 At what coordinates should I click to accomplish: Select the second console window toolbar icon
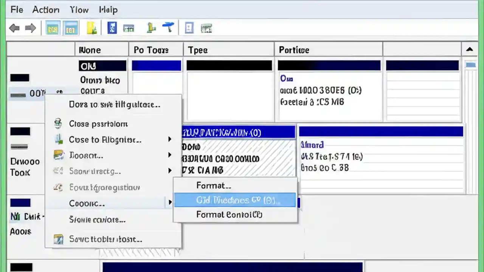pos(71,28)
